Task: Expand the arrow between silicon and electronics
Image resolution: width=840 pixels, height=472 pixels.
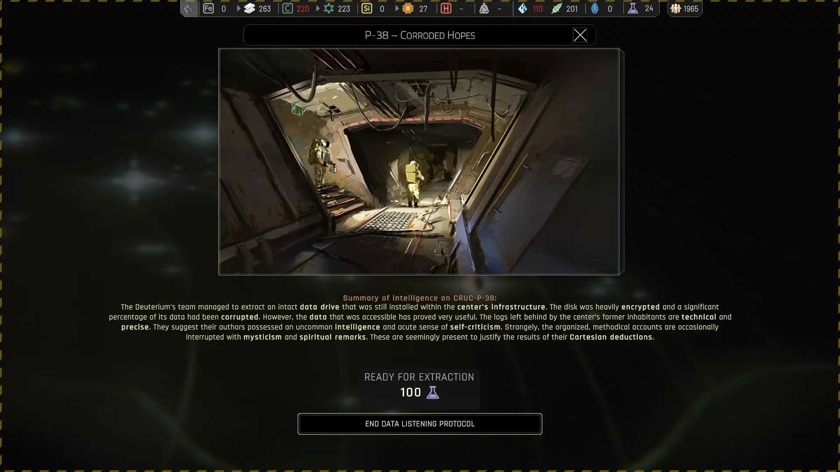Action: click(x=397, y=8)
